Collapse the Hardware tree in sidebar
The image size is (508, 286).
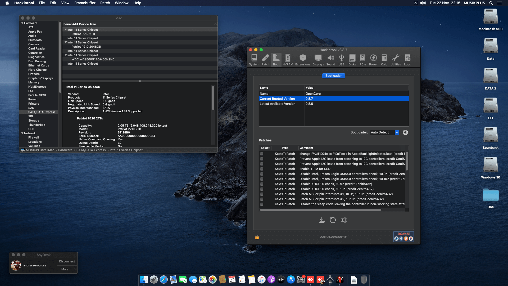(22, 23)
